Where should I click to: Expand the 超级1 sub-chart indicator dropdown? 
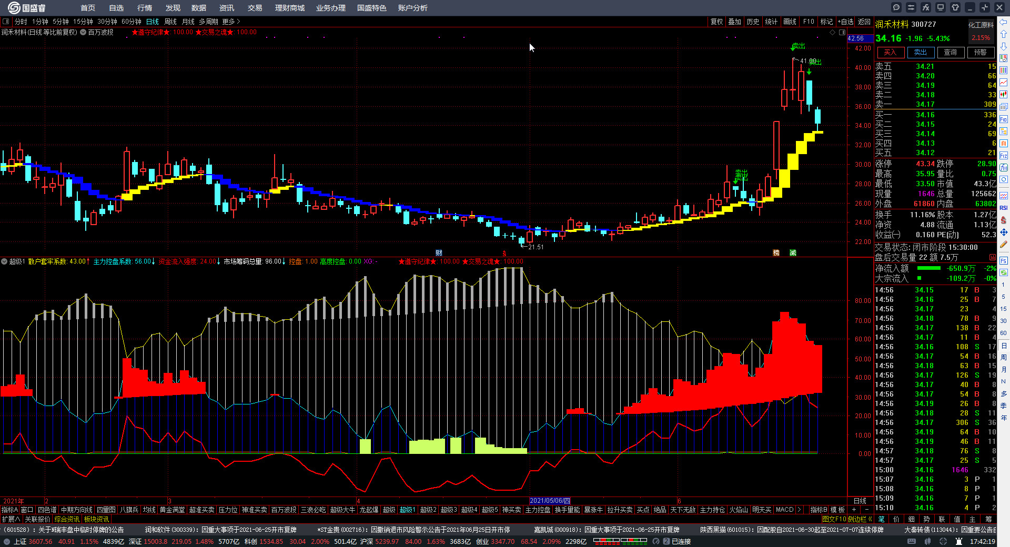(4, 261)
